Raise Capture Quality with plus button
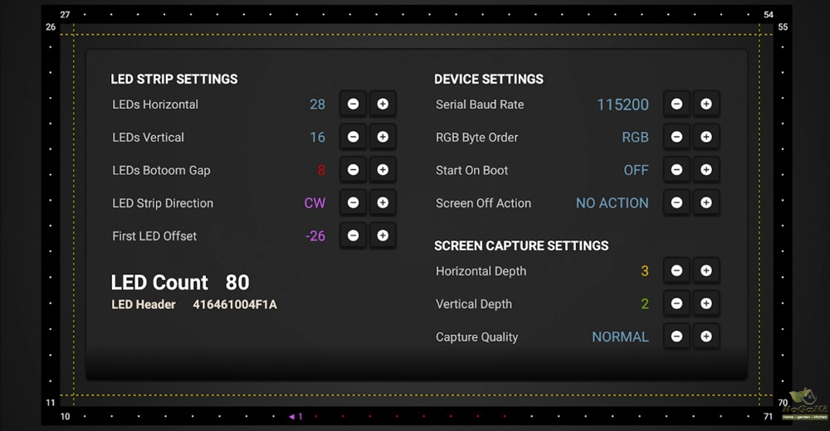The image size is (830, 431). click(x=705, y=337)
